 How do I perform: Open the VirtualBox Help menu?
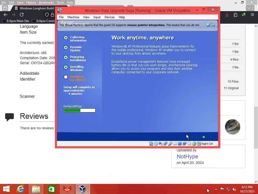(122, 17)
